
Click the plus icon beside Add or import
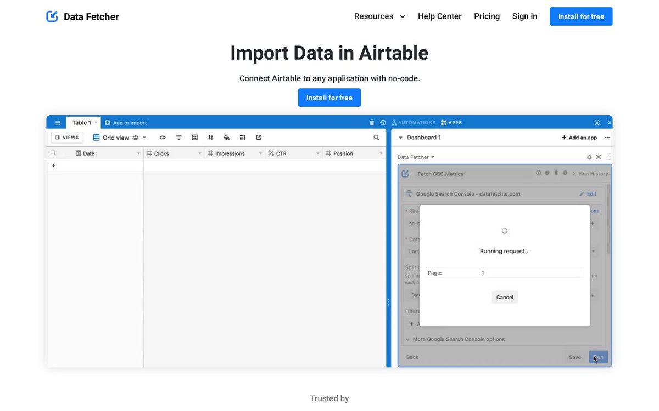(108, 123)
